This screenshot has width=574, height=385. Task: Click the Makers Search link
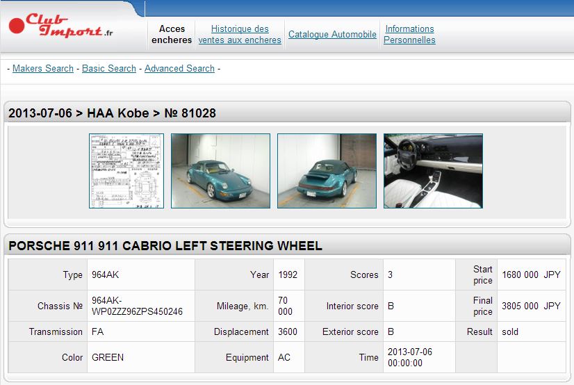coord(43,69)
